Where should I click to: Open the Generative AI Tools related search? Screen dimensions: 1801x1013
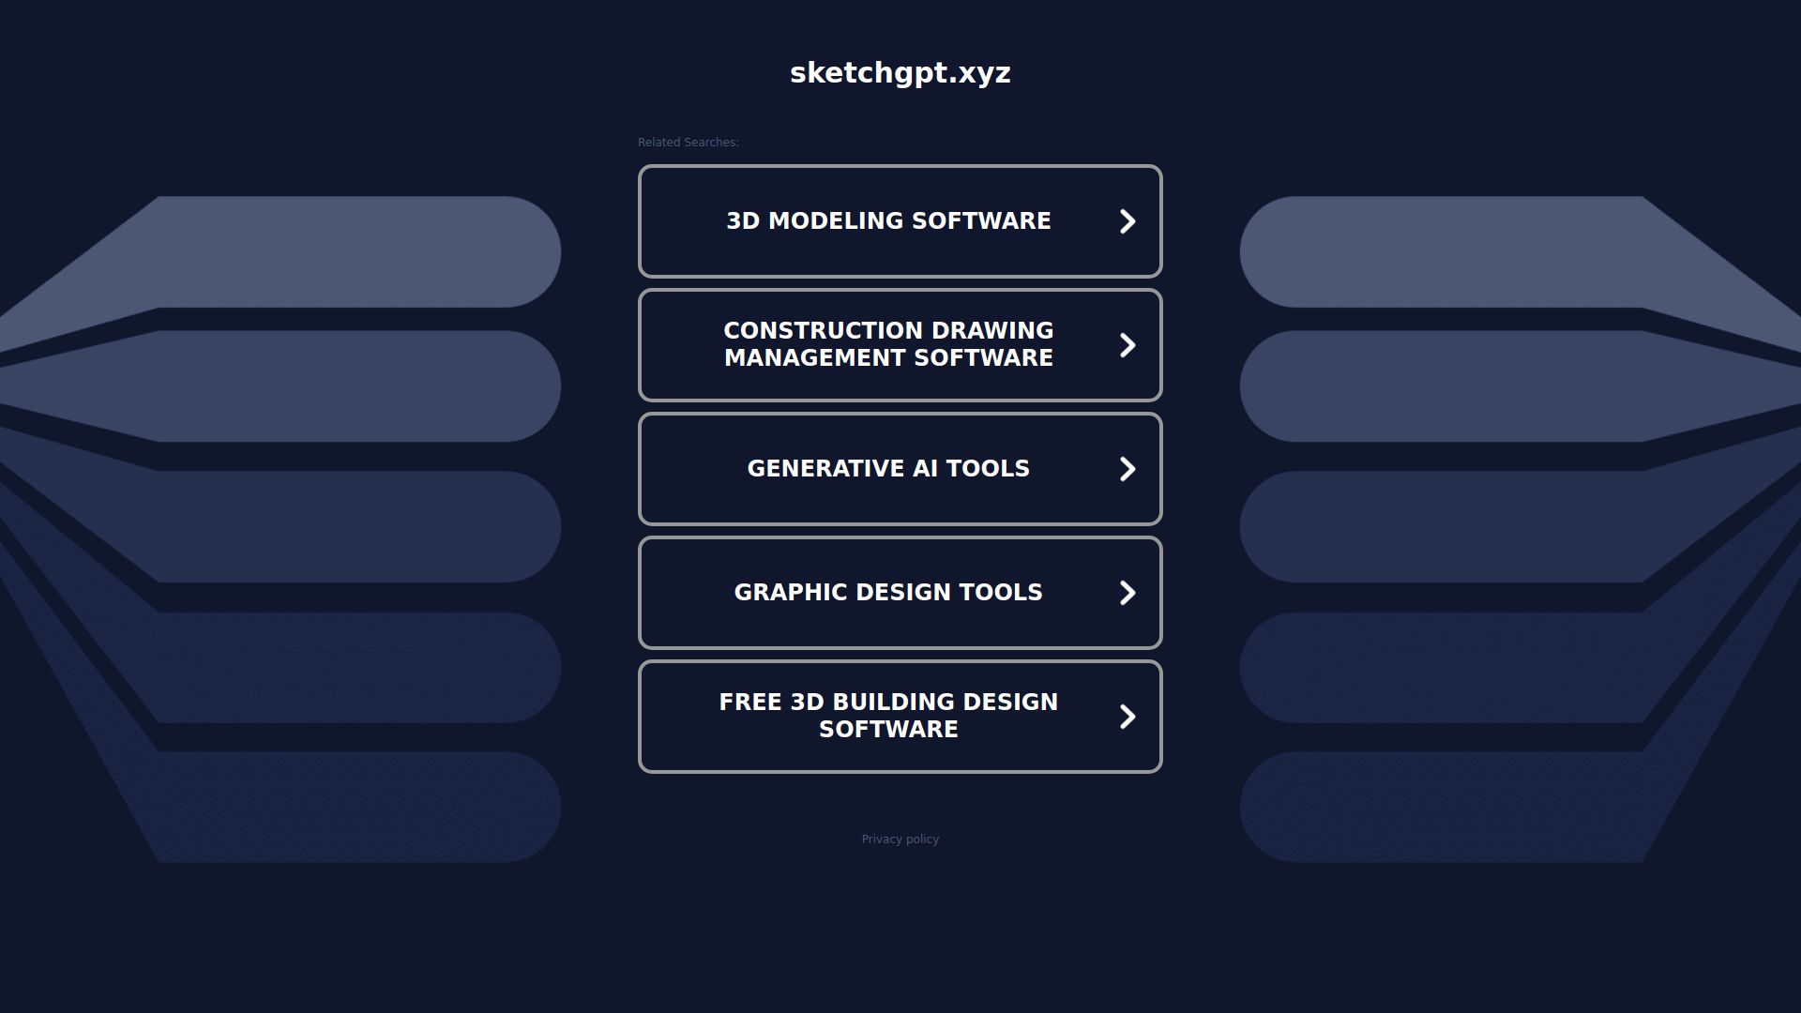click(887, 469)
